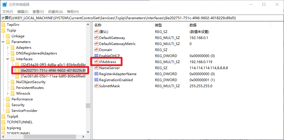Expand the Adapters tree node
284x140 pixels.
pos(7,48)
